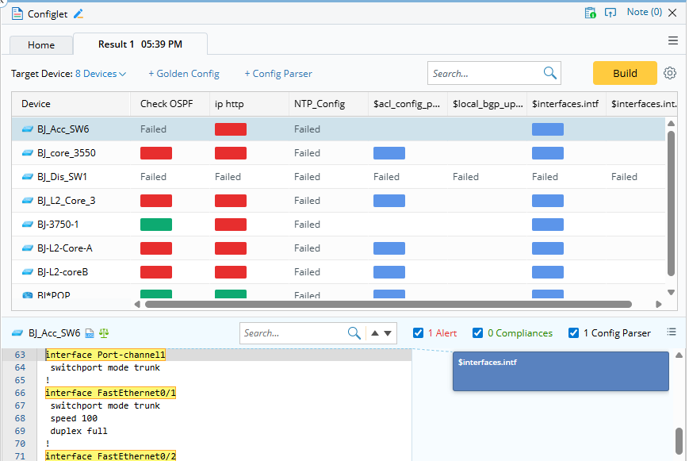Open the list options icon beside Config Parser
The image size is (689, 461).
point(672,332)
